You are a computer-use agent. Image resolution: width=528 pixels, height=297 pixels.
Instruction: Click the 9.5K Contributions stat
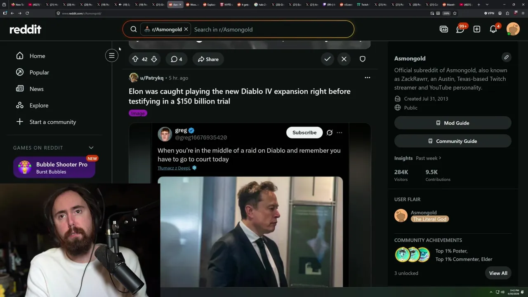(x=438, y=175)
